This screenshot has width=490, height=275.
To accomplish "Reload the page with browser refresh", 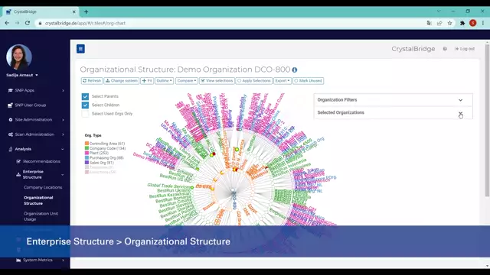I will [x=28, y=23].
